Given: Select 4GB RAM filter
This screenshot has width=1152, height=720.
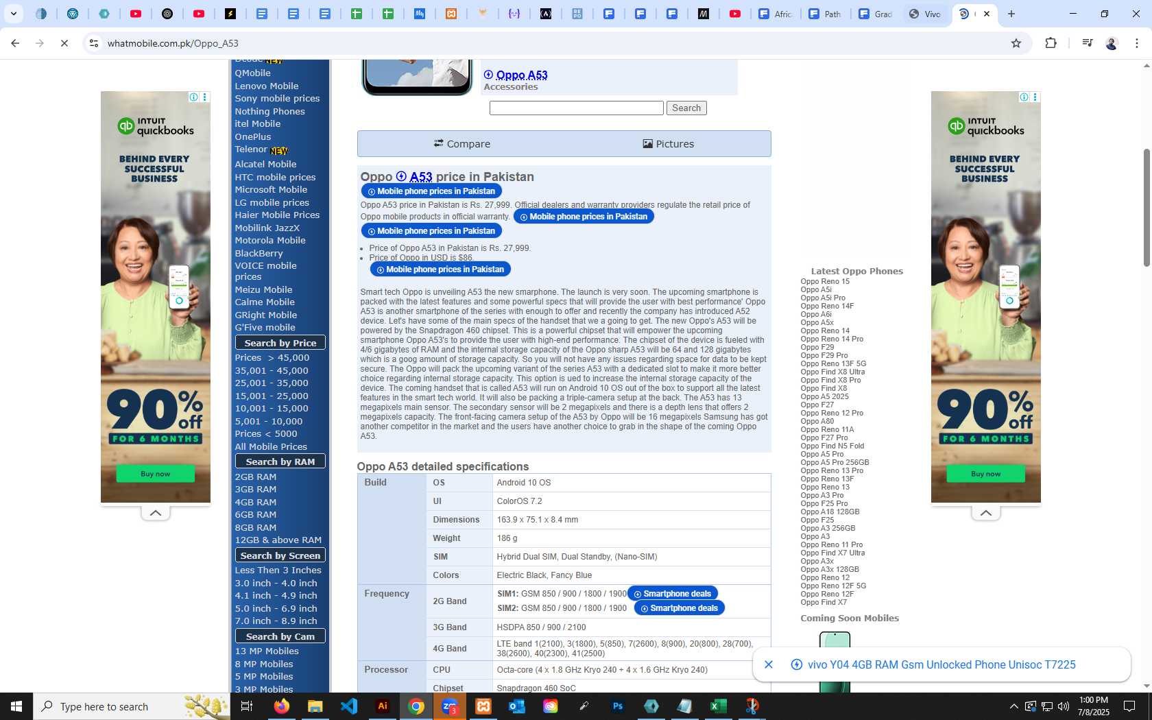Looking at the screenshot, I should tap(256, 502).
